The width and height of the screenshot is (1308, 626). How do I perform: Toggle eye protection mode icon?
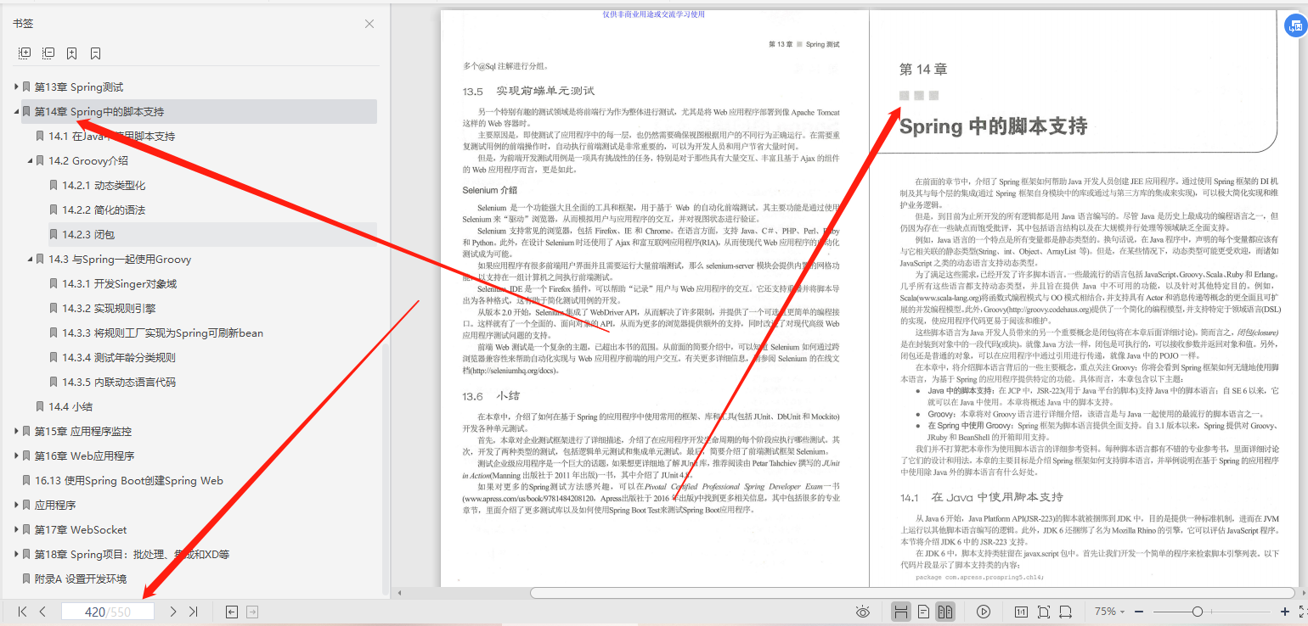(x=863, y=612)
